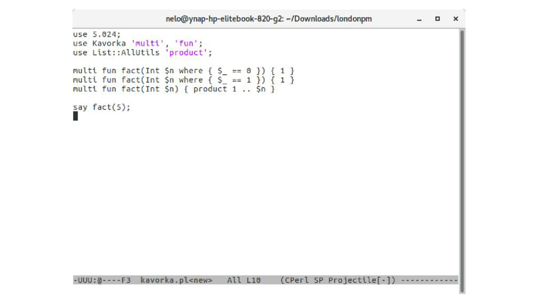
Task: Click the 'use 5.024;' line
Action: (97, 34)
